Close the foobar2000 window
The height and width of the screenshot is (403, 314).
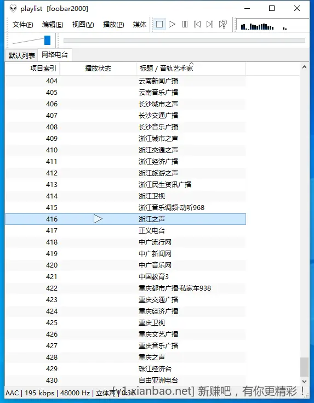[x=297, y=8]
